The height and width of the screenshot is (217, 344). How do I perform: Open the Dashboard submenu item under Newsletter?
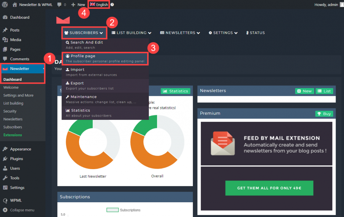(12, 79)
